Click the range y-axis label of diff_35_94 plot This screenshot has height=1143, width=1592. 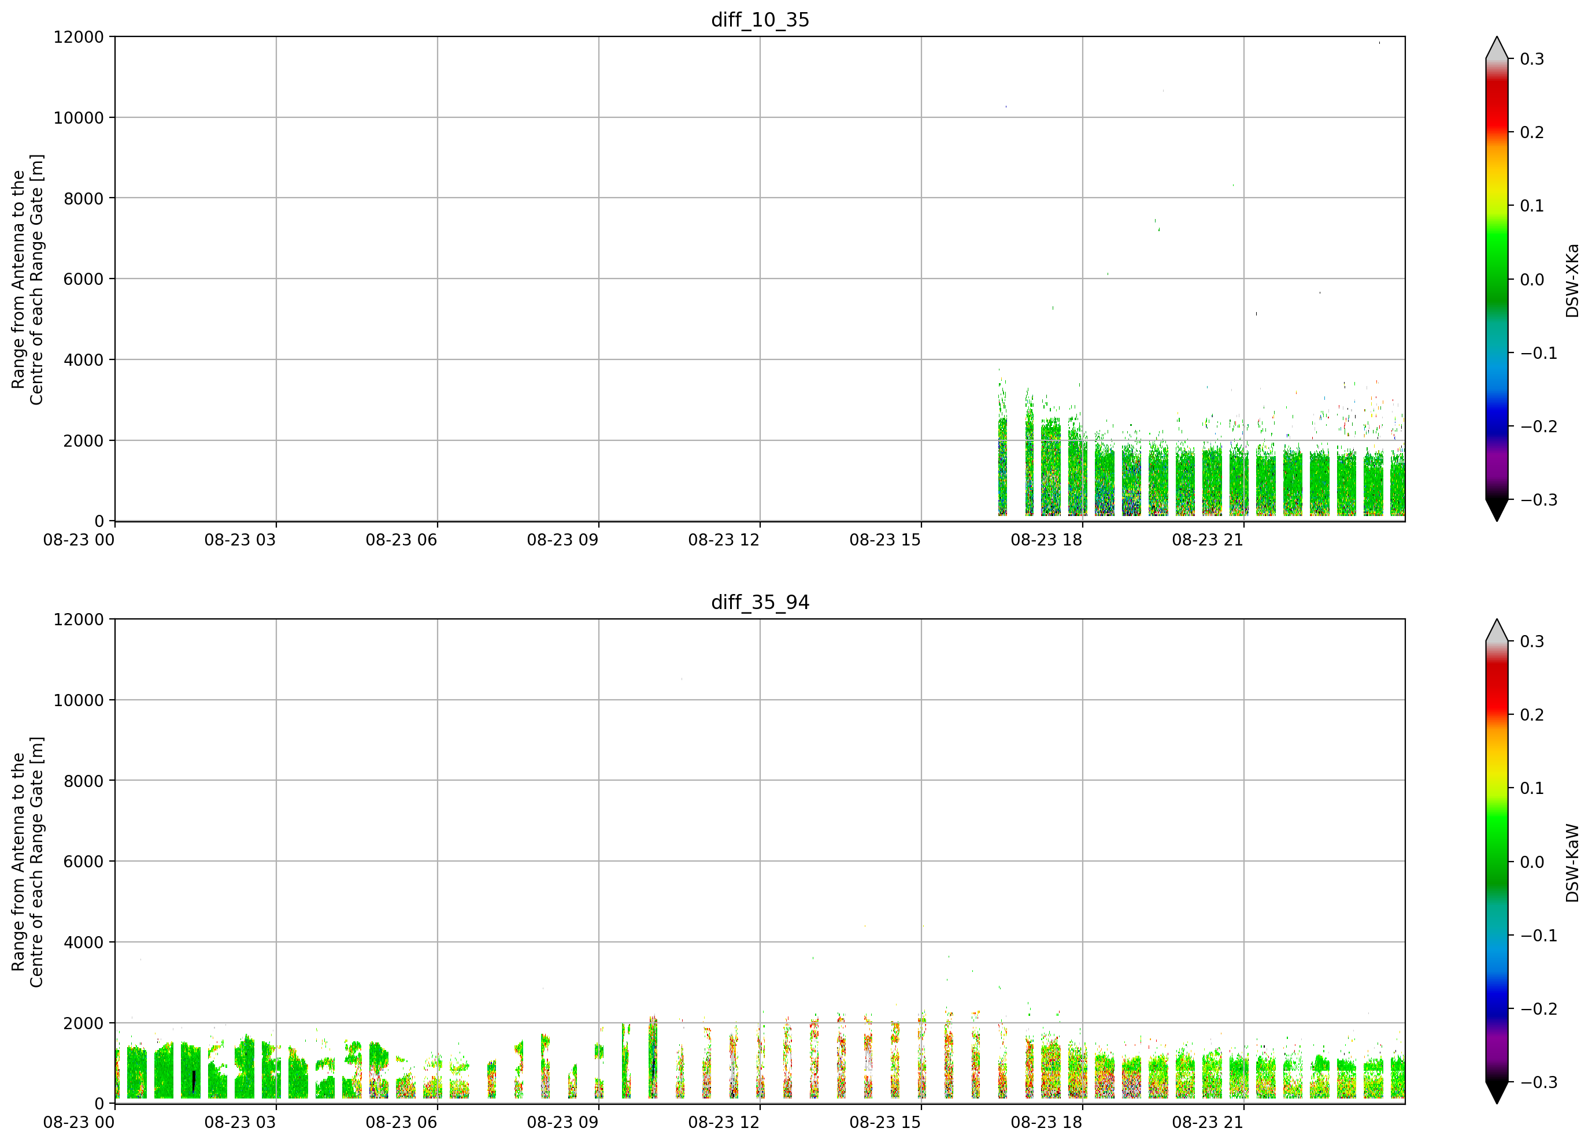coord(27,862)
